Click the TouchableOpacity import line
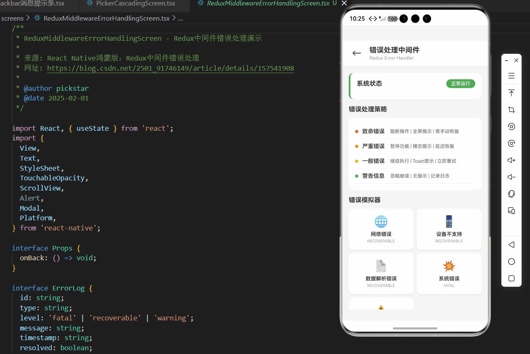This screenshot has width=530, height=354. tap(54, 178)
